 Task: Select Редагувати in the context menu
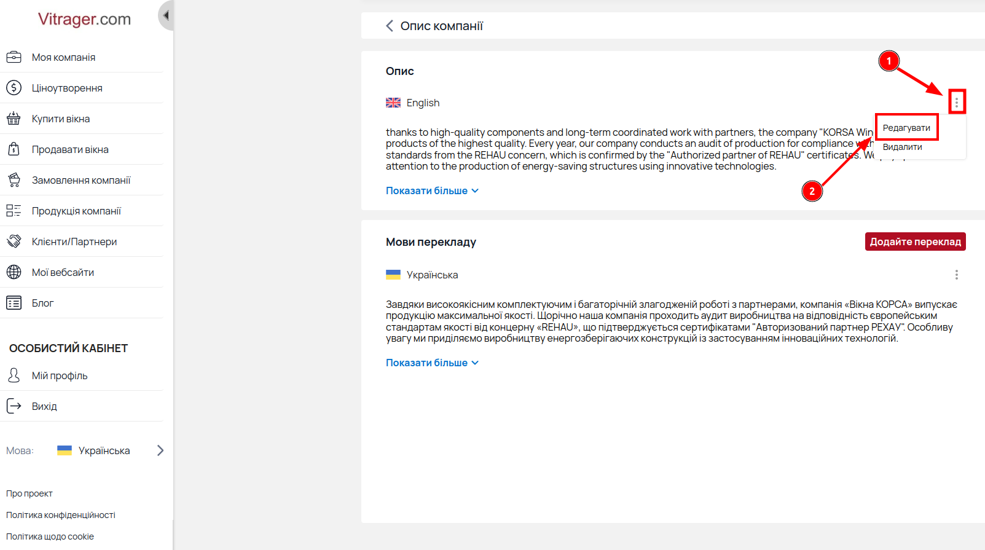(x=906, y=128)
